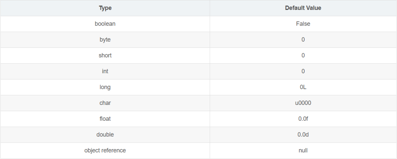Viewport: 397px width, 159px height.
Task: Click the False default value cell
Action: tap(303, 24)
